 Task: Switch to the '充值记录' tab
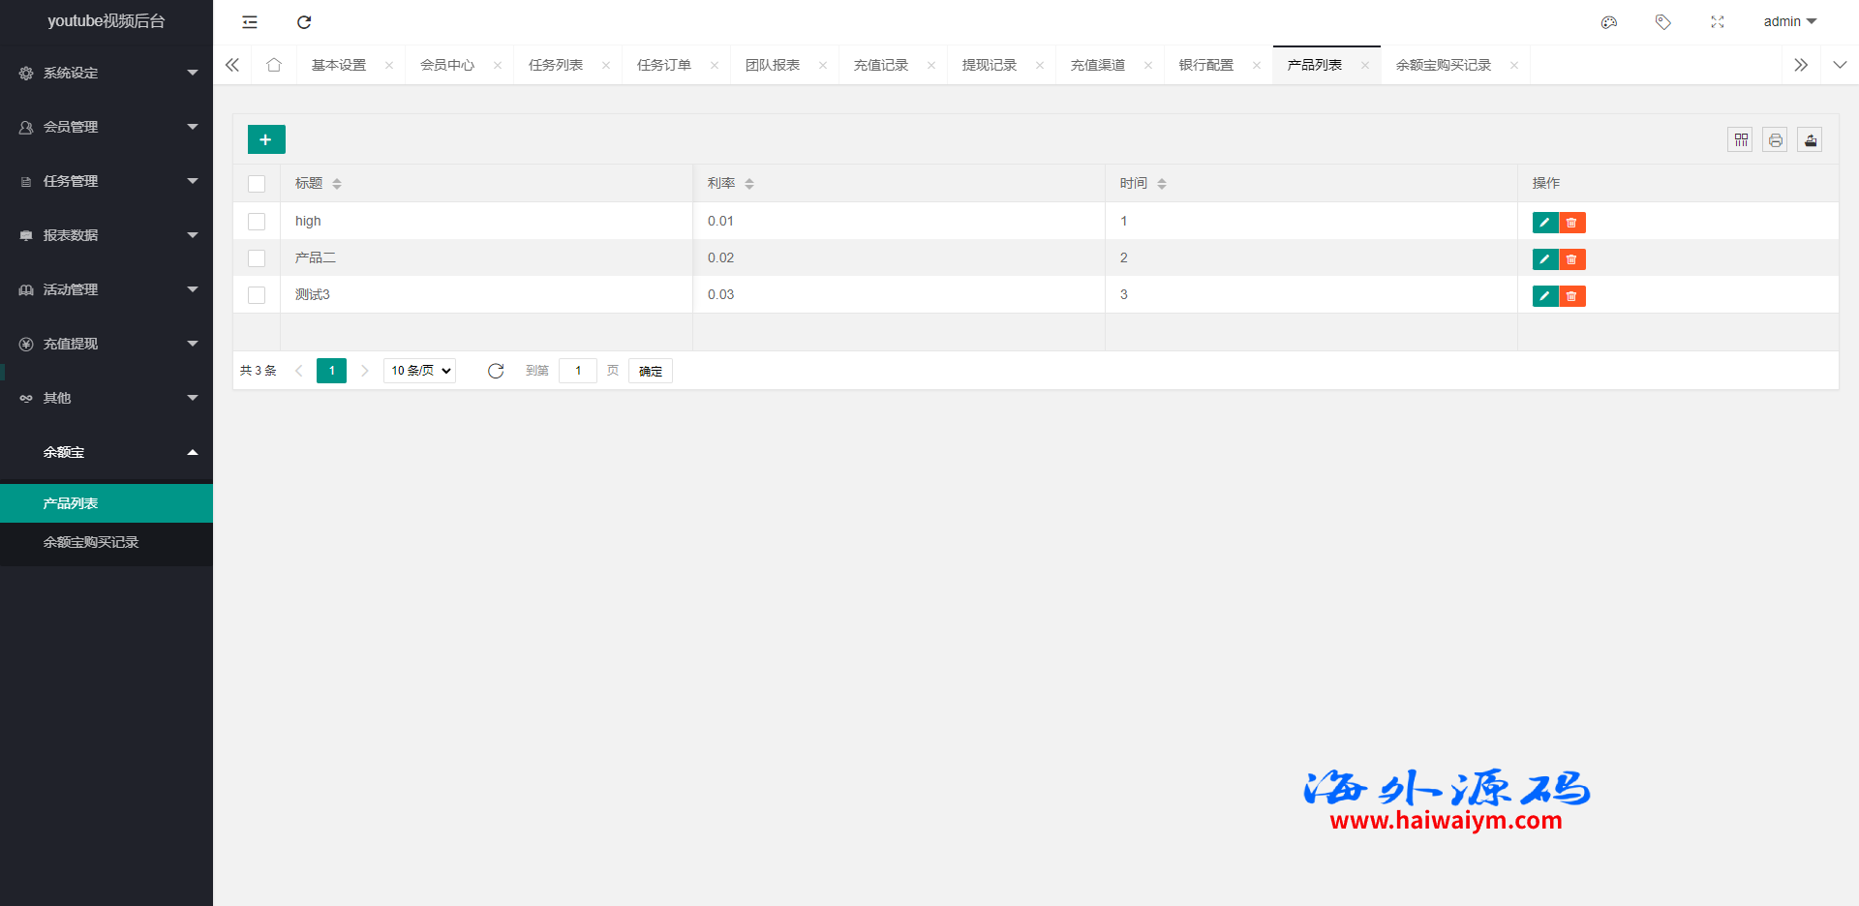click(x=880, y=65)
